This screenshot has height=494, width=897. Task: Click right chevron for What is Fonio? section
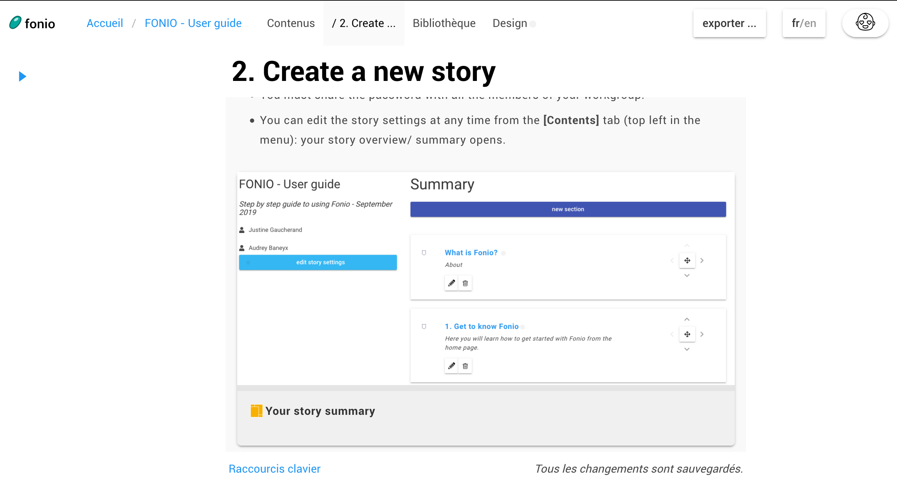pyautogui.click(x=702, y=260)
